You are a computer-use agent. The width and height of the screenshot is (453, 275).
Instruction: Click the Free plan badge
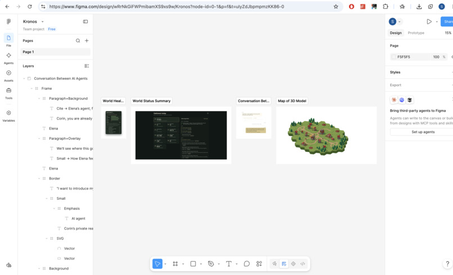[52, 29]
